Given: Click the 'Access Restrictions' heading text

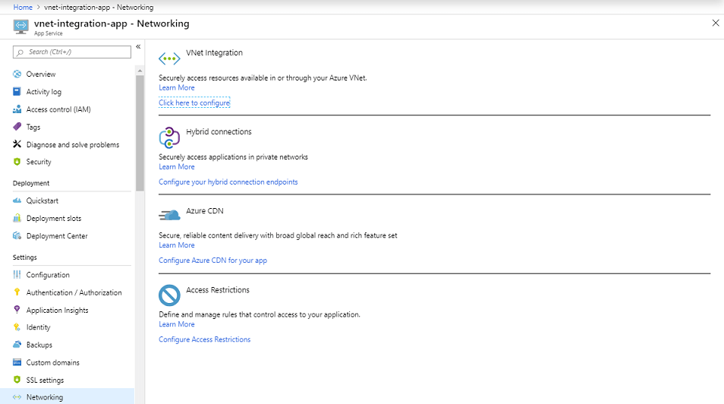Looking at the screenshot, I should tap(218, 290).
